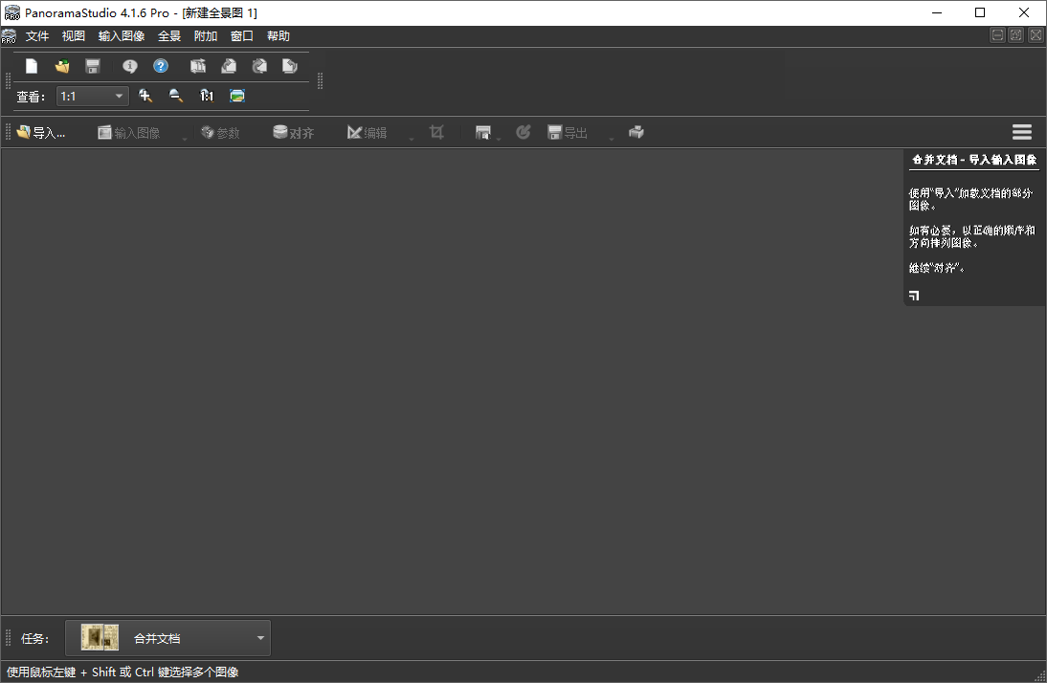
Task: Rotate image counter-clockwise icon
Action: 289,66
